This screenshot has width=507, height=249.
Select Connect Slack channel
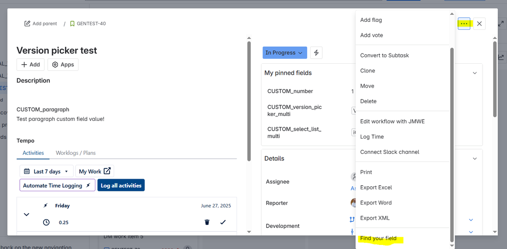pos(402,152)
